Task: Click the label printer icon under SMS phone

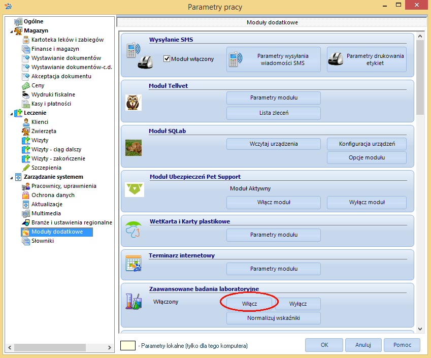Action: coord(145,62)
